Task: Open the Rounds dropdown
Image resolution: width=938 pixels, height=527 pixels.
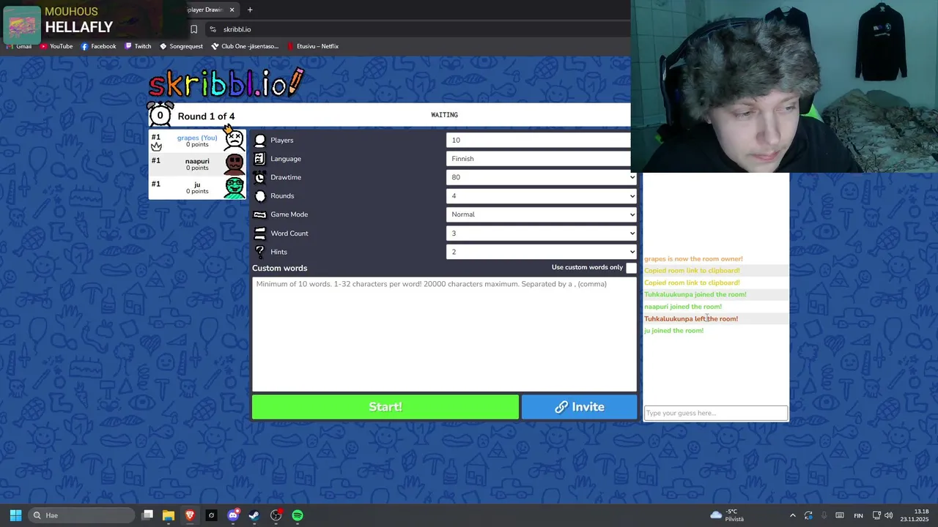Action: [x=541, y=196]
